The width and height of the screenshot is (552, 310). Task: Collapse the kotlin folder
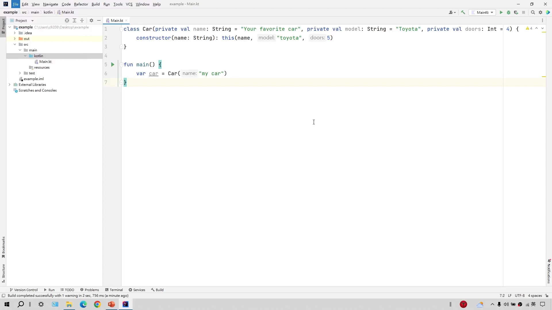pos(25,56)
